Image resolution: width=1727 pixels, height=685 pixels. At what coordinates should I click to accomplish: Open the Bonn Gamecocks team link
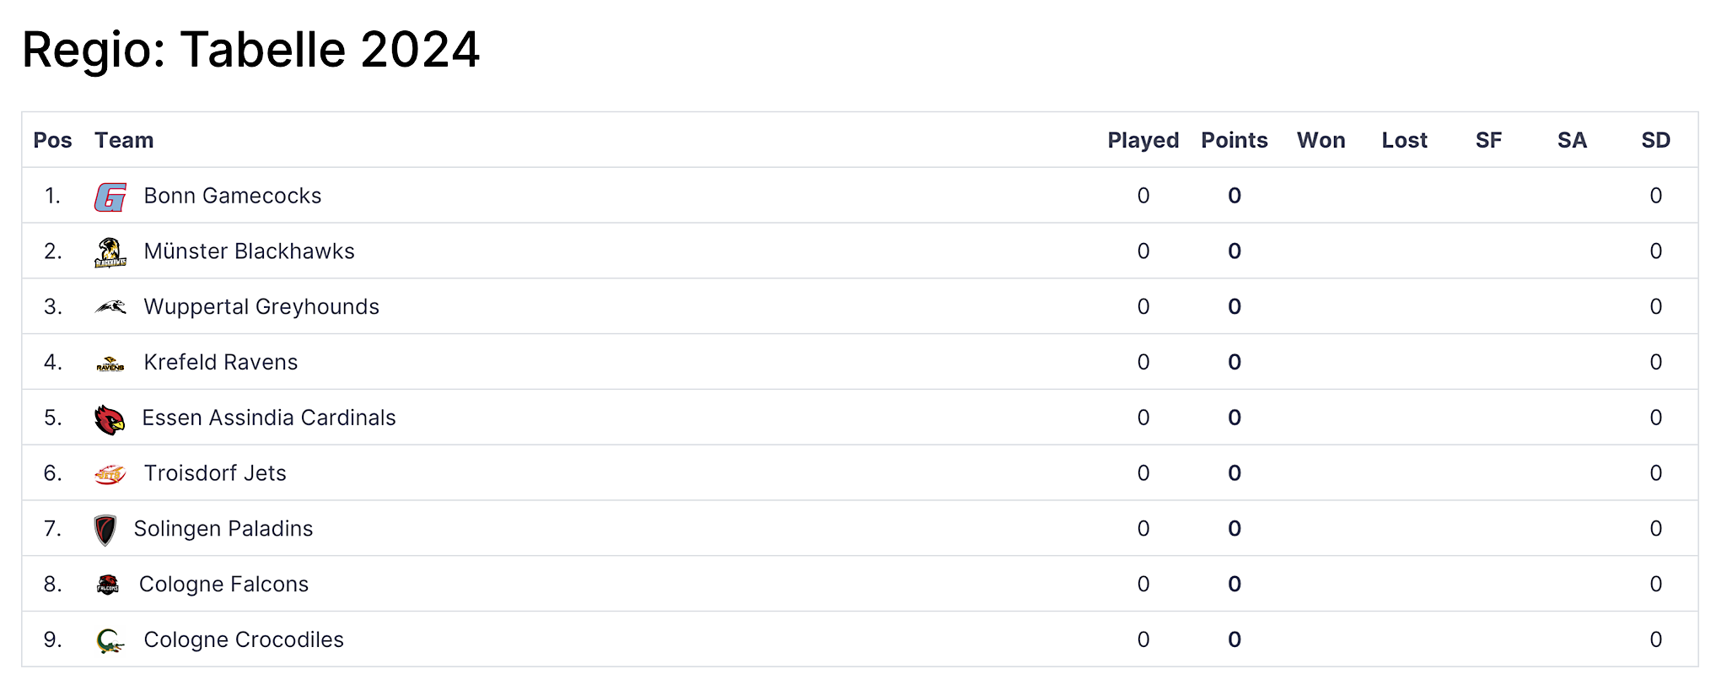[x=233, y=196]
